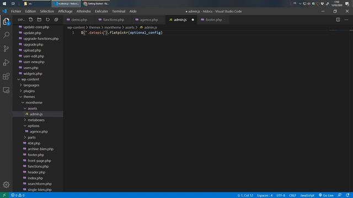Click code on line 1 of admin.js
This screenshot has width=353, height=198.
pyautogui.click(x=121, y=33)
